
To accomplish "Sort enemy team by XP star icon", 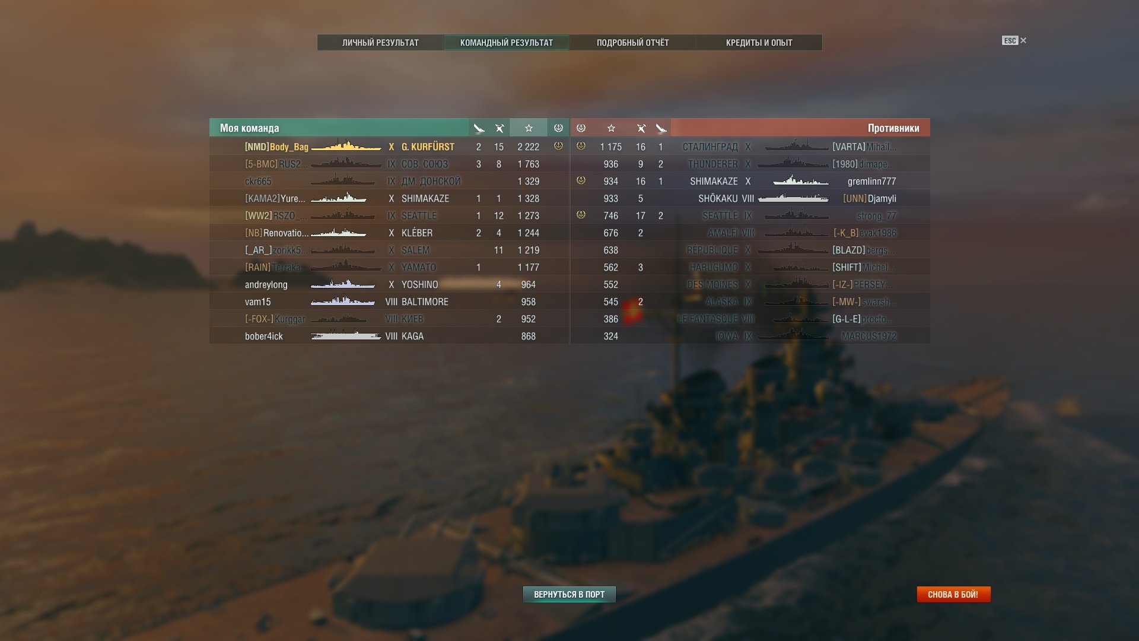I will click(x=611, y=128).
